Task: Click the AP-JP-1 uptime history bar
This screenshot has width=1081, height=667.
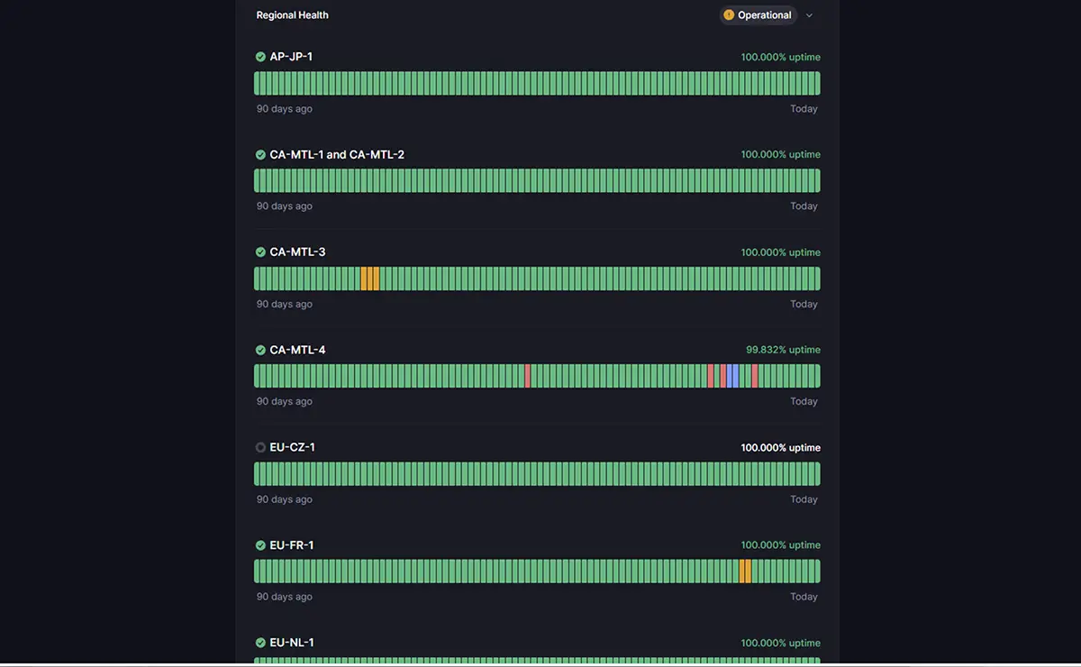Action: click(x=537, y=84)
